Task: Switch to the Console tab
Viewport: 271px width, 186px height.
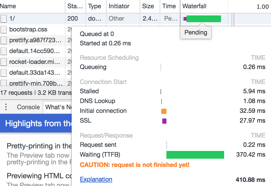Action: coord(28,107)
